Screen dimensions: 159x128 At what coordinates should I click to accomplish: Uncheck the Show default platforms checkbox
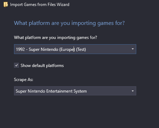coord(16,65)
